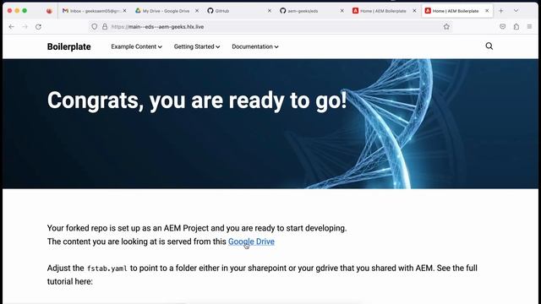Click the fstab.yaml code text
The image size is (541, 304).
(107, 269)
